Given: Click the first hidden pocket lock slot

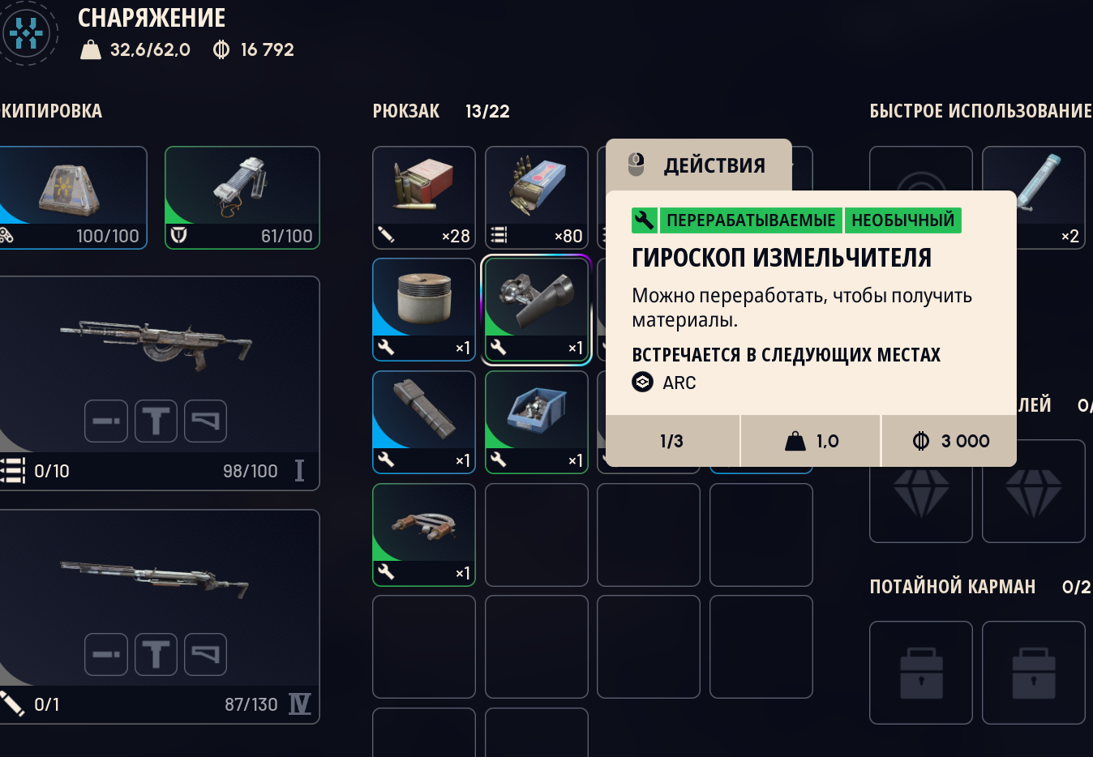Looking at the screenshot, I should pyautogui.click(x=921, y=673).
